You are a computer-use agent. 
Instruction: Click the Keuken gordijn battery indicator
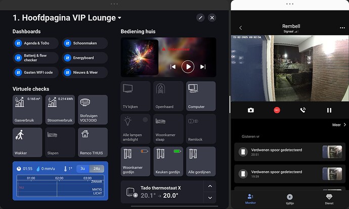coord(177,151)
